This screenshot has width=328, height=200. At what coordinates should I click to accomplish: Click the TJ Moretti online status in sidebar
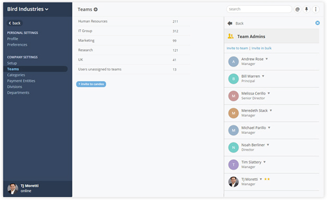pos(26,191)
